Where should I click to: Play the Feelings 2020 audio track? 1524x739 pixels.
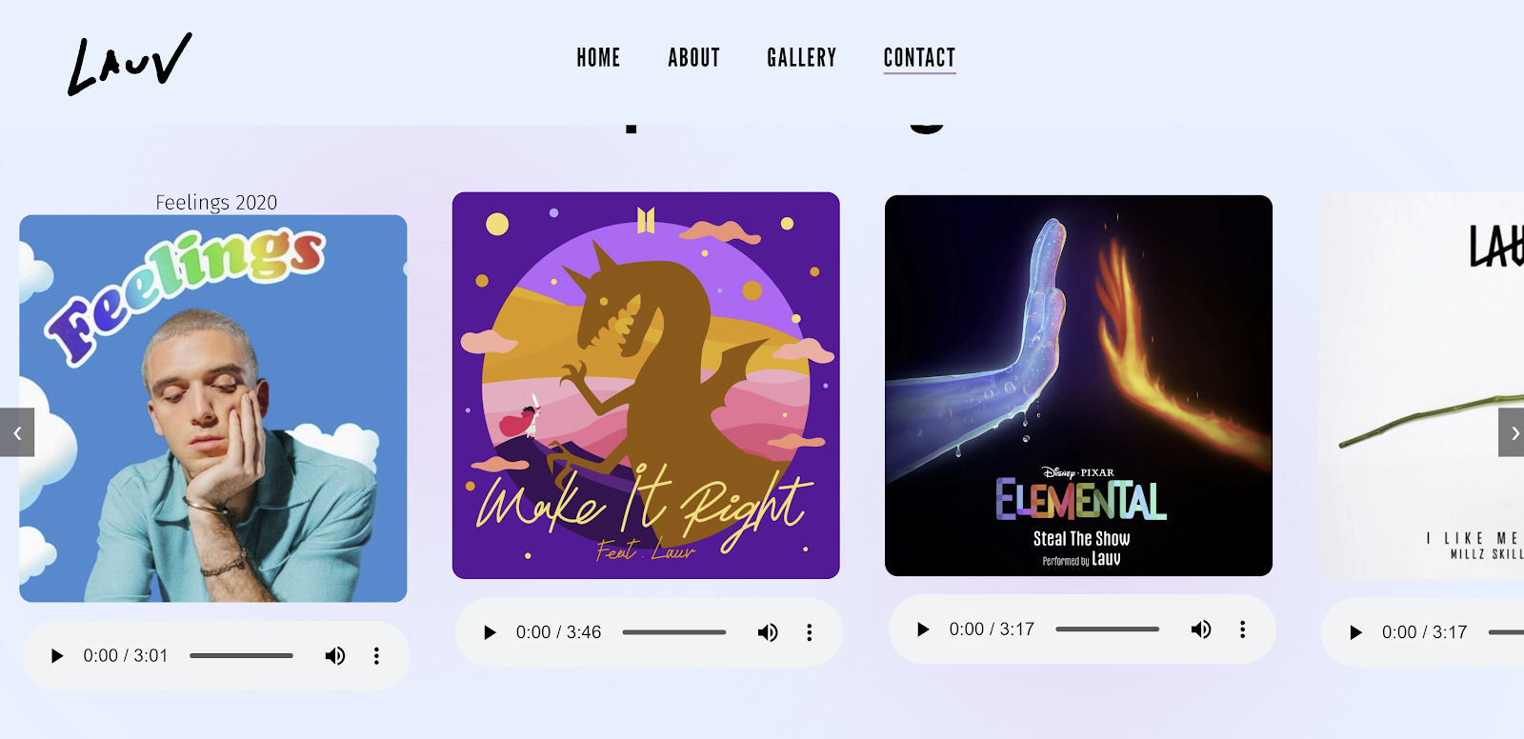57,656
